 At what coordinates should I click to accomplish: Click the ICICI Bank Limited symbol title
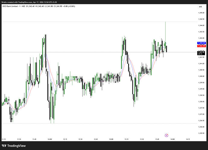[x=13, y=7]
